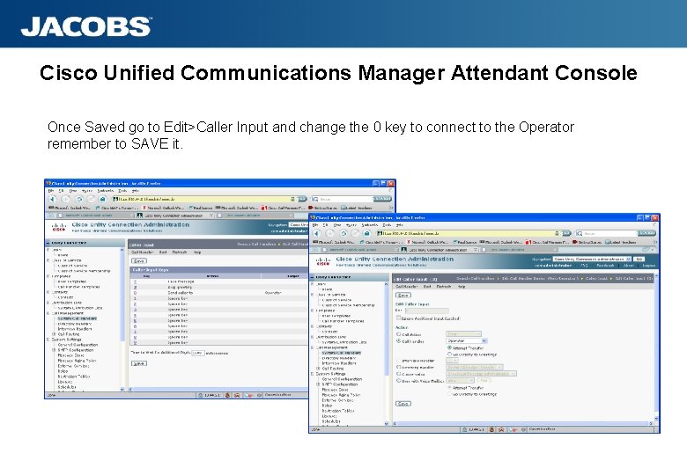Collapse the Cisco Unity Connection navigation panel in left window
The height and width of the screenshot is (475, 687).
[48, 243]
